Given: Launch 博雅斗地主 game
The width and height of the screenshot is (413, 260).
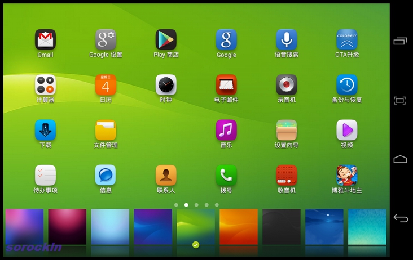Looking at the screenshot, I should tap(347, 175).
